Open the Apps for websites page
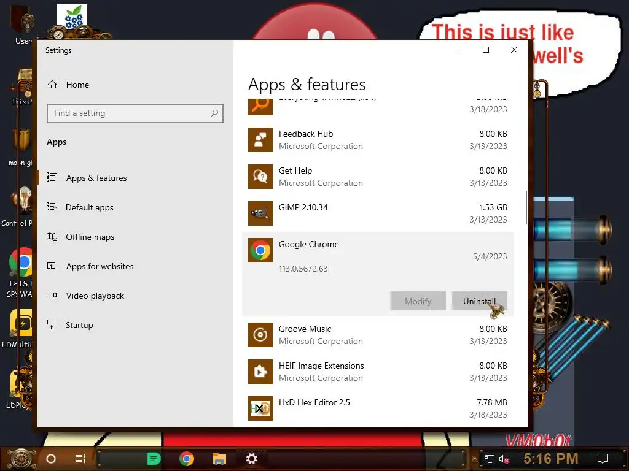 [x=100, y=266]
